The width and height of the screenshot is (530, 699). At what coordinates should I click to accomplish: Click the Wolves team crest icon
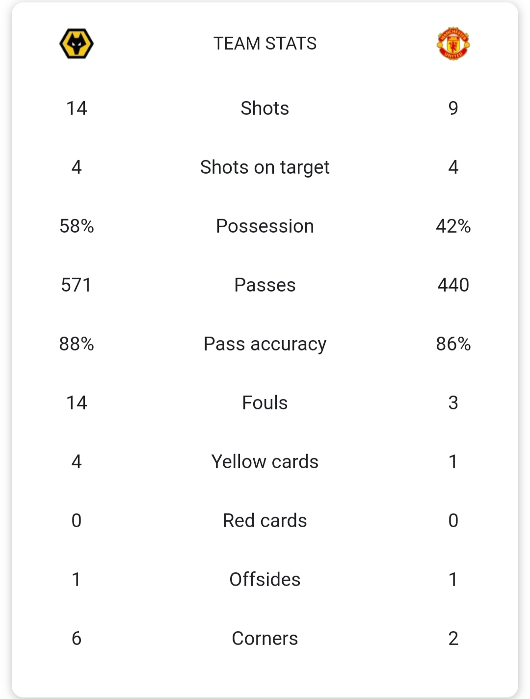click(77, 44)
